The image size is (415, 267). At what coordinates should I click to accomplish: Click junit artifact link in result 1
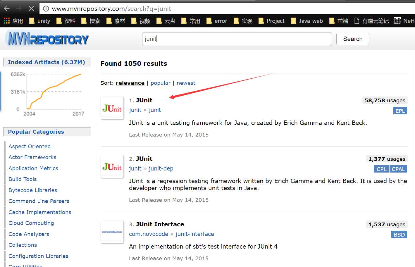(x=155, y=110)
